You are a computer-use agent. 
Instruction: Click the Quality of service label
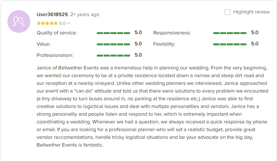57,33
